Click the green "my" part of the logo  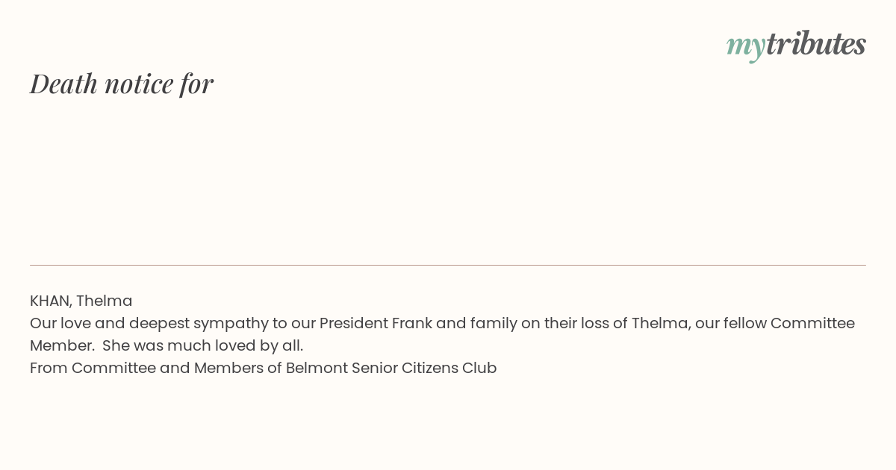tap(746, 47)
